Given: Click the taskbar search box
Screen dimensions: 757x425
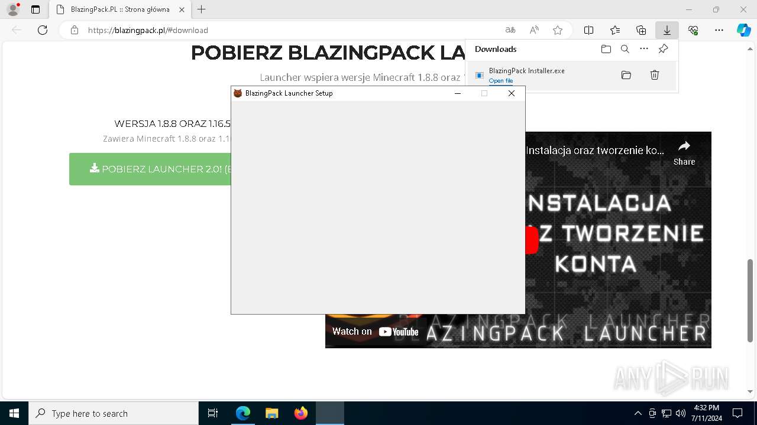Looking at the screenshot, I should 114,413.
